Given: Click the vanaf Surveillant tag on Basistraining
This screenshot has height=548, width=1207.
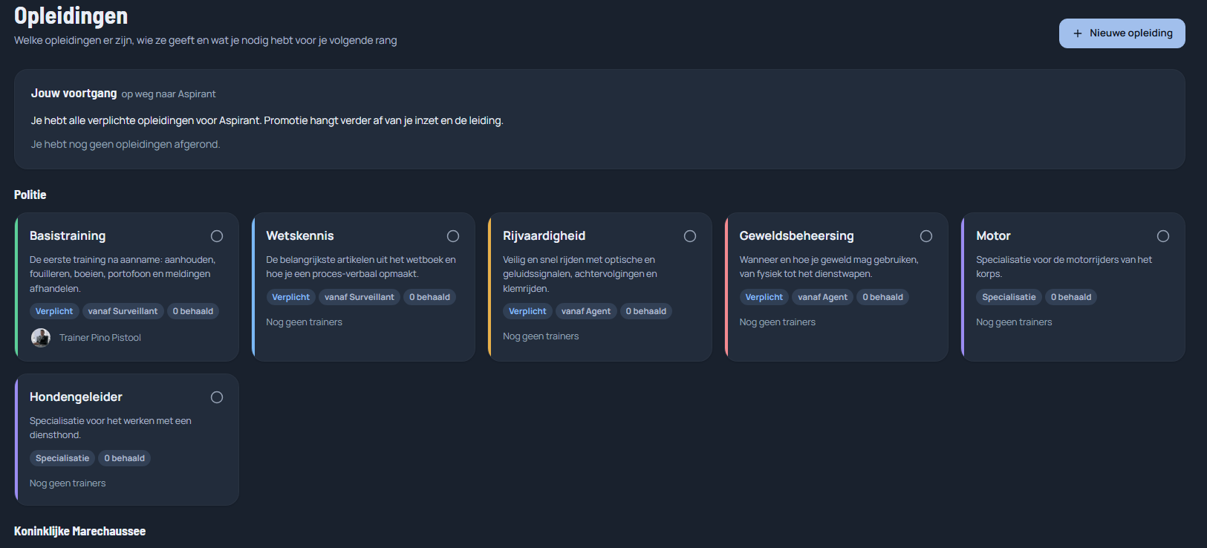Looking at the screenshot, I should (x=123, y=311).
